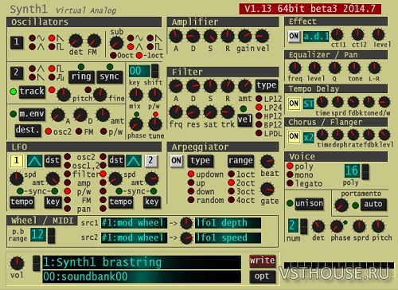Click the opt options button
The width and height of the screenshot is (398, 290).
point(263,276)
